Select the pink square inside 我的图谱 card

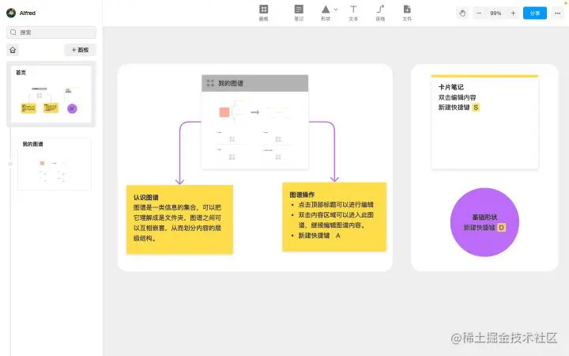click(224, 112)
